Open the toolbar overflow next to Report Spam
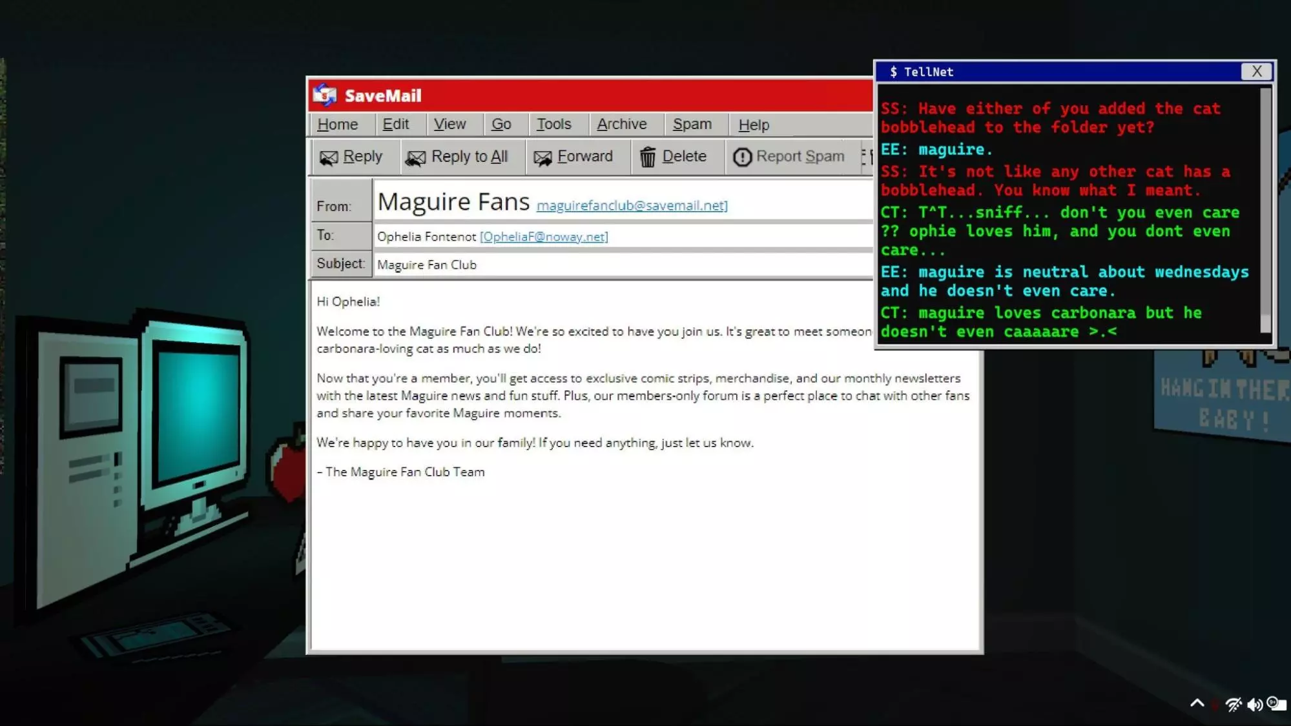The height and width of the screenshot is (726, 1291). pos(866,156)
